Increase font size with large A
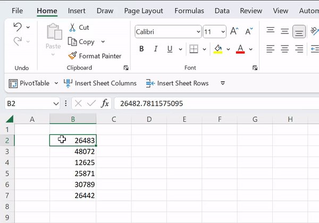The width and height of the screenshot is (319, 223). [234, 31]
